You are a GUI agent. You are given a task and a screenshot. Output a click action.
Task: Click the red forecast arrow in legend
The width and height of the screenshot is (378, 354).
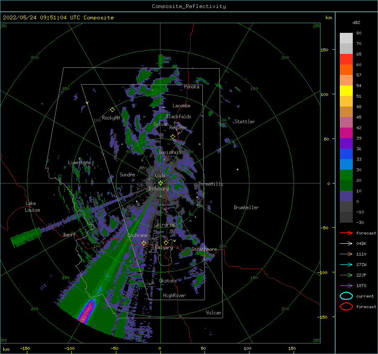coord(346,233)
